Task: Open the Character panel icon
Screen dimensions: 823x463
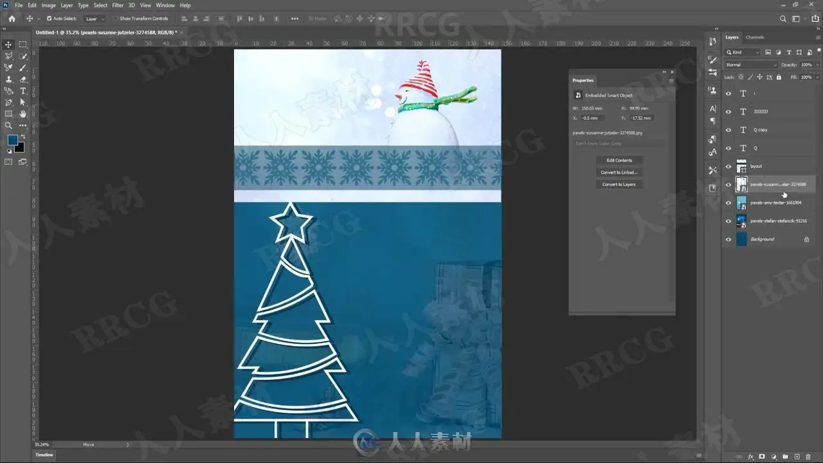Action: (x=712, y=109)
